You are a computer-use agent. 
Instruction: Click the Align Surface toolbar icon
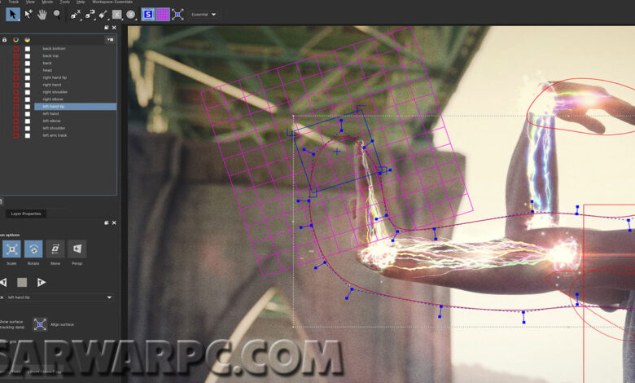point(177,15)
